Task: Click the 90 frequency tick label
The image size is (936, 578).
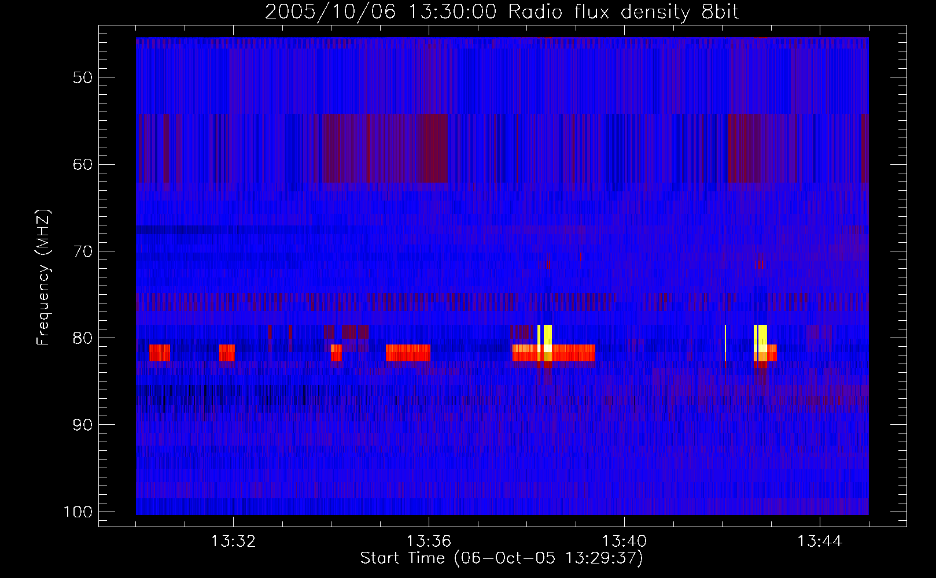Action: click(x=83, y=425)
